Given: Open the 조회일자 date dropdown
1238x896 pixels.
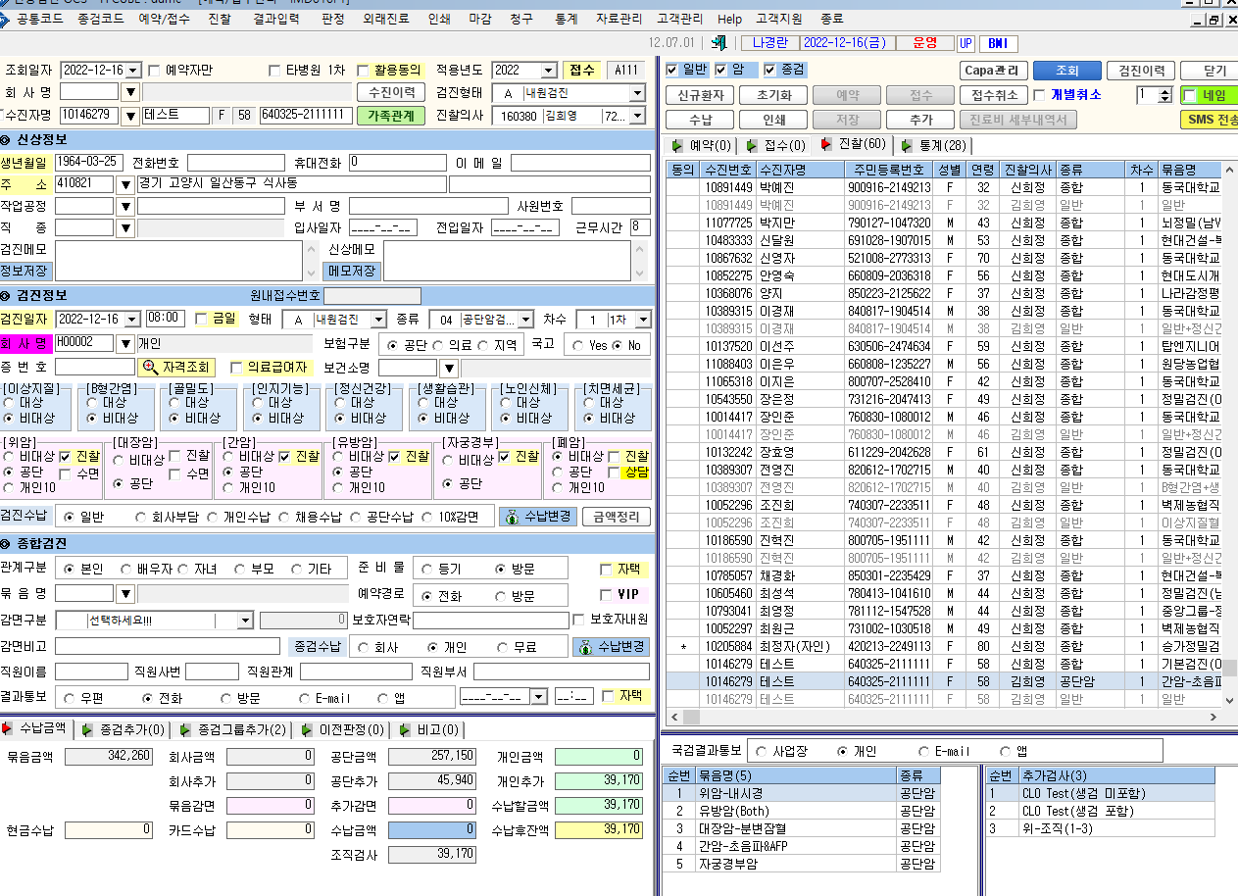Looking at the screenshot, I should point(131,70).
